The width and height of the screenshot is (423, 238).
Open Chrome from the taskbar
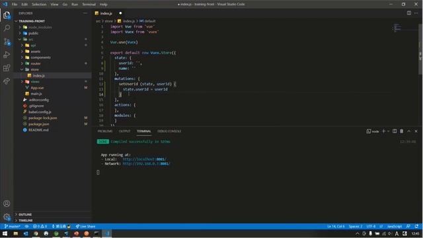click(x=36, y=233)
